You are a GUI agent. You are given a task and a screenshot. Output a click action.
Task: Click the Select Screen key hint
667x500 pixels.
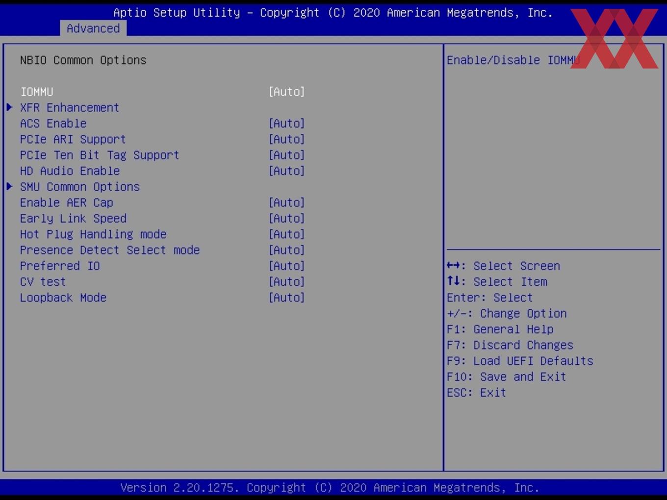pos(504,266)
